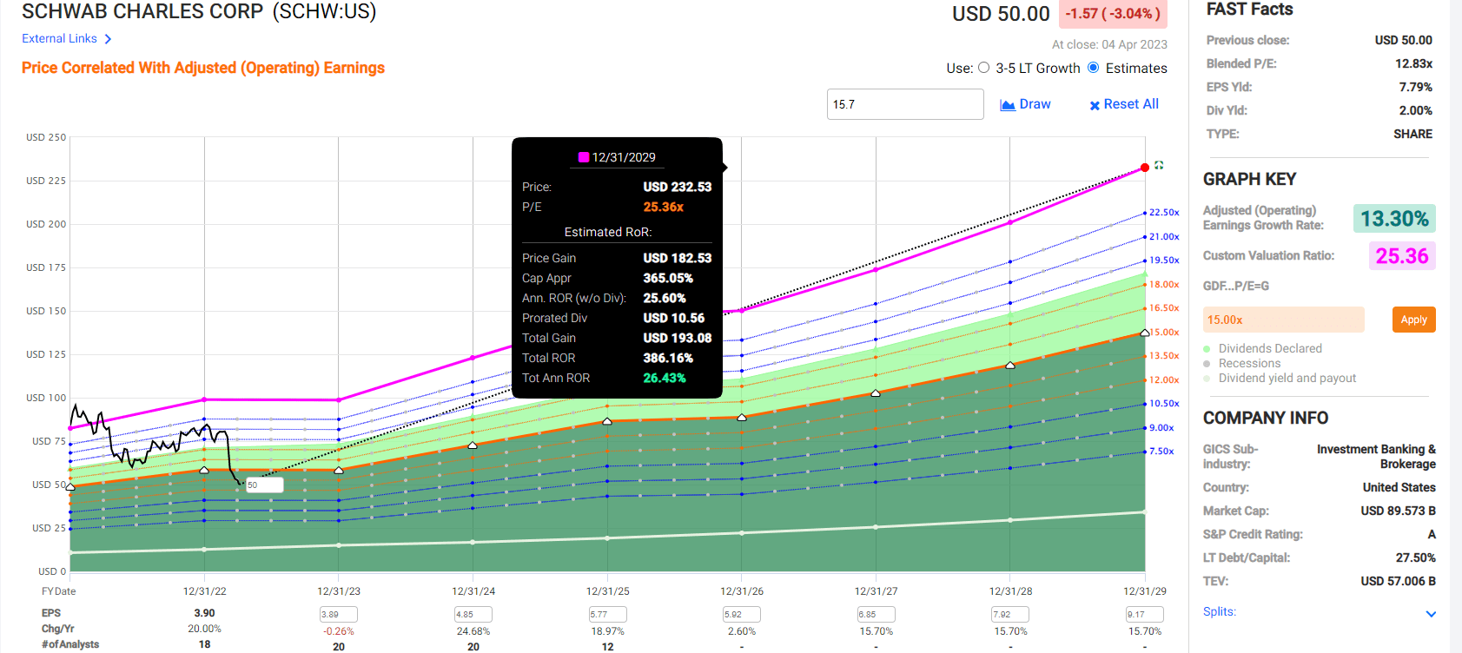1462x653 pixels.
Task: Click the 4.85 EPS input for 12/31/24
Action: pos(473,614)
